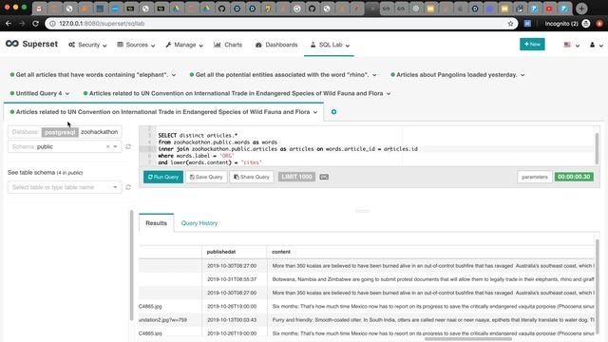The width and height of the screenshot is (608, 342).
Task: Click the site info icon in address bar
Action: [x=52, y=24]
